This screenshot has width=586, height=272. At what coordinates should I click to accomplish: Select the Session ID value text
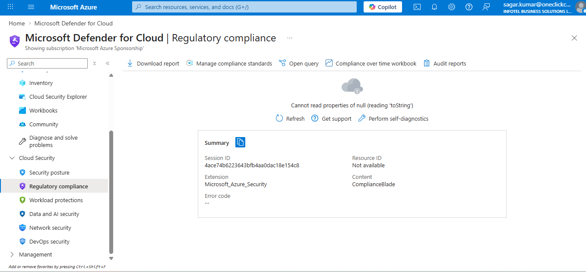[252, 165]
